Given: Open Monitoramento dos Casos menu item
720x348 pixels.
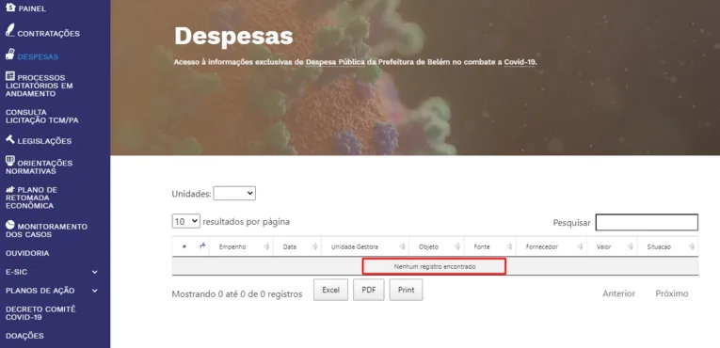Looking at the screenshot, I should point(46,230).
